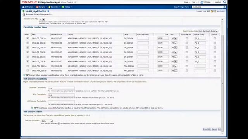Click the OK button

tap(219, 129)
